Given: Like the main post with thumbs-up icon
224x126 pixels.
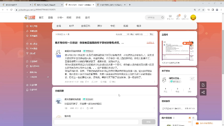Looking at the screenshot, I should 87,82.
